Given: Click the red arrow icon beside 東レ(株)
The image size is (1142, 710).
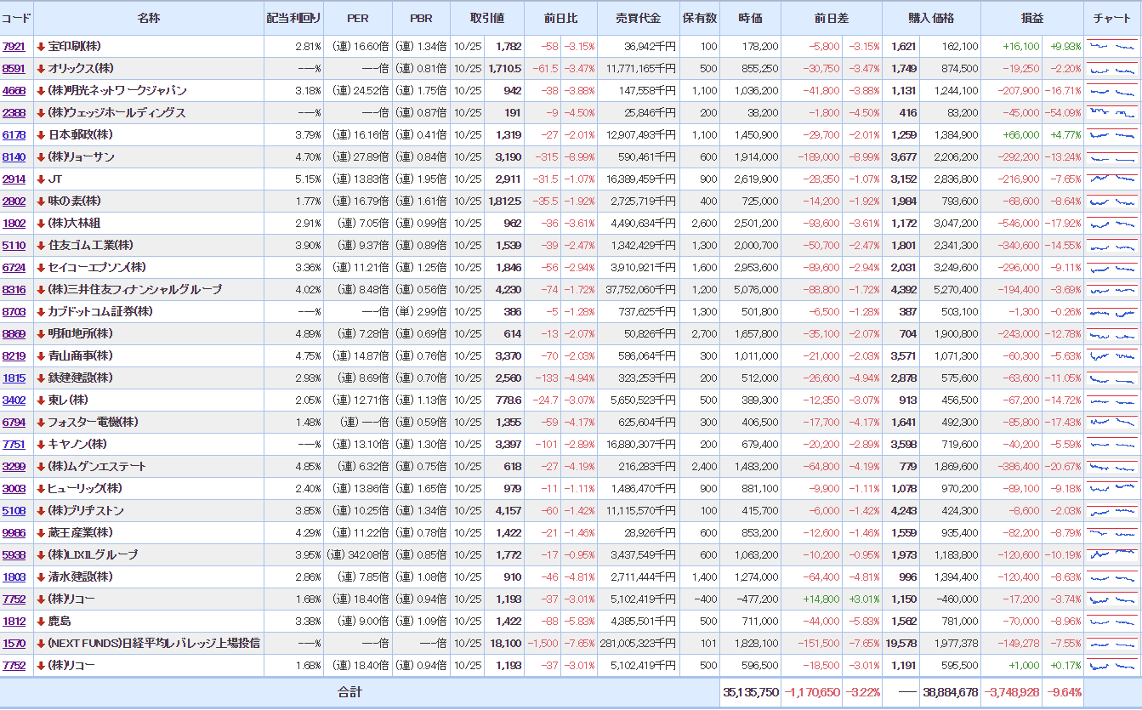Looking at the screenshot, I should pos(40,400).
